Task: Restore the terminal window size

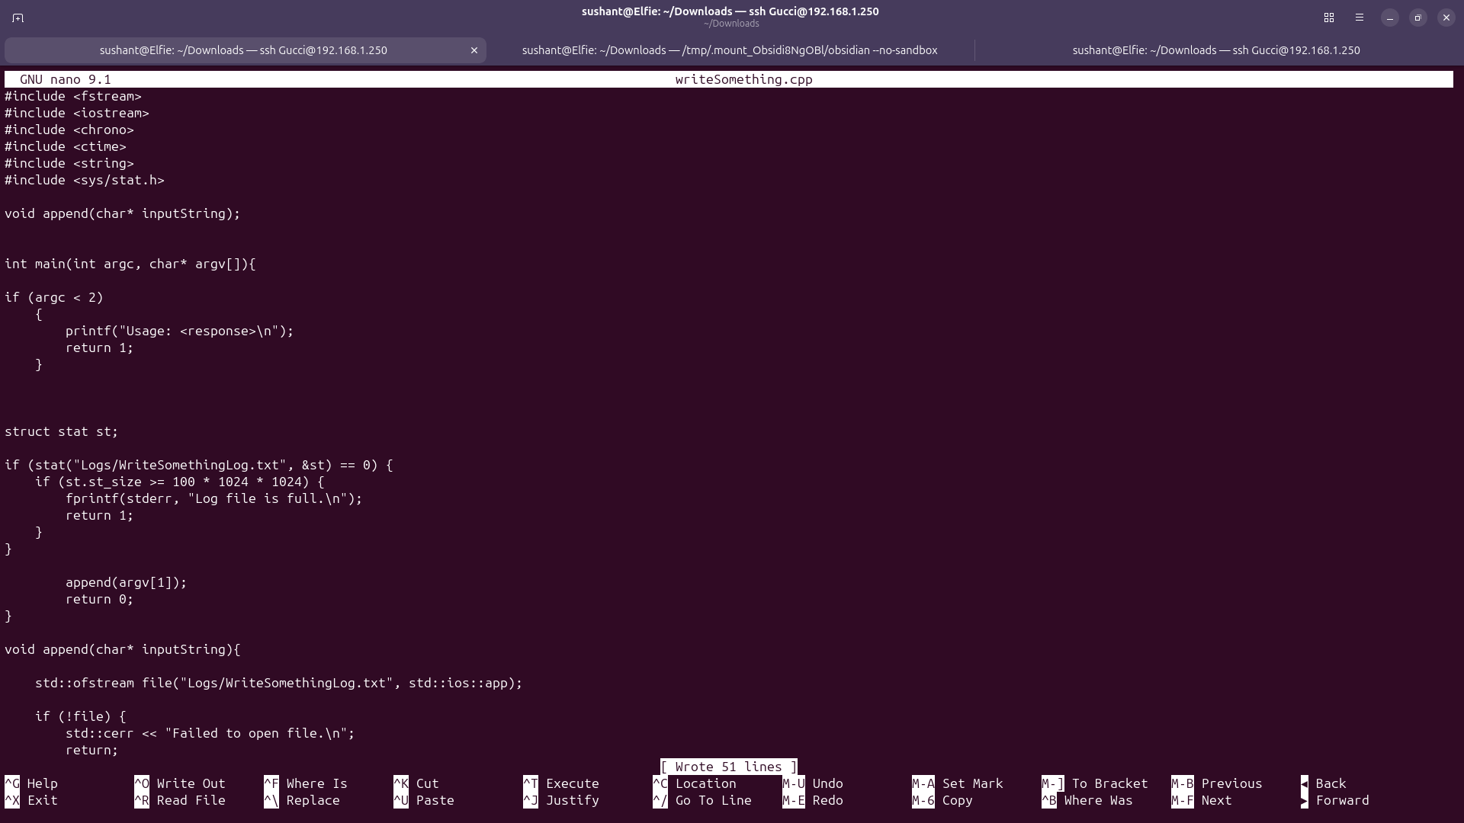Action: coord(1418,18)
